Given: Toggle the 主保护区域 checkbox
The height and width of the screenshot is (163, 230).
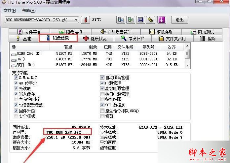Looking at the screenshot, I should (x=16, y=99).
